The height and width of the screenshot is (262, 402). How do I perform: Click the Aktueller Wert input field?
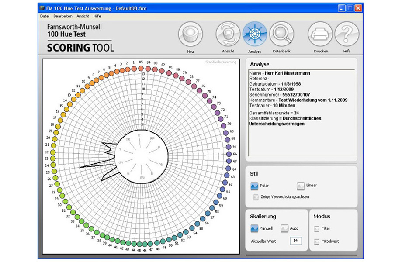(x=295, y=241)
